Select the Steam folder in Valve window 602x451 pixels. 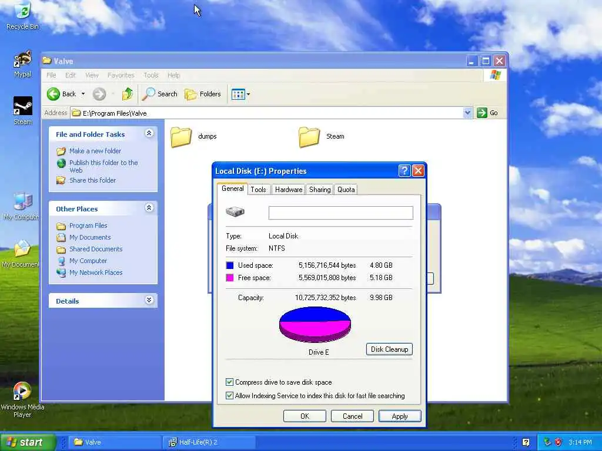322,137
